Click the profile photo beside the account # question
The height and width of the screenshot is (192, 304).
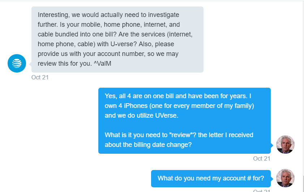(x=285, y=178)
